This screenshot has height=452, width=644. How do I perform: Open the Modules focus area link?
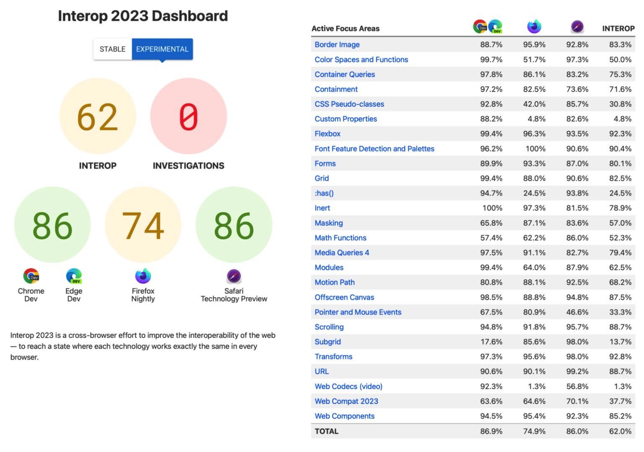tap(329, 267)
